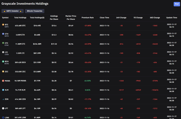Screen dimensions: 181x119
Task: Click the Litecoin LTC coin icon
Action: [3, 52]
